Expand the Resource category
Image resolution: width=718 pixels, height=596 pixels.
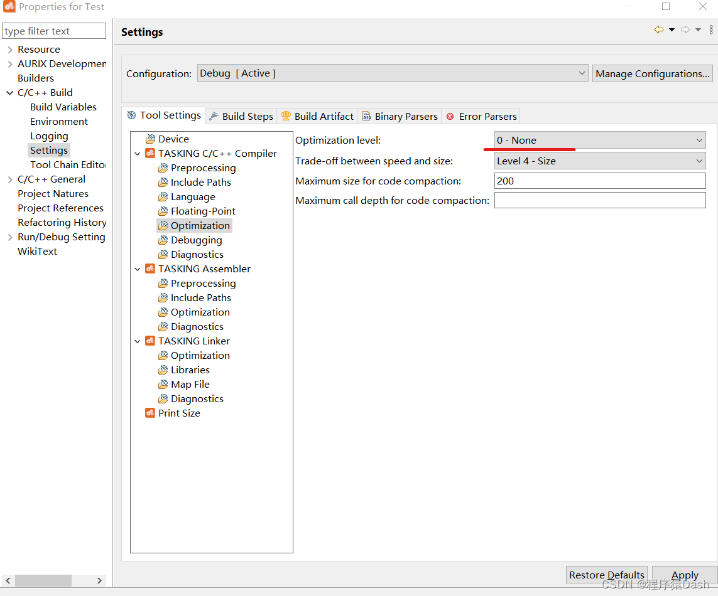(x=9, y=50)
